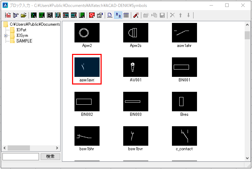The height and width of the screenshot is (169, 252).
Task: Click the green circuit symbol toolbar icon
Action: click(42, 15)
